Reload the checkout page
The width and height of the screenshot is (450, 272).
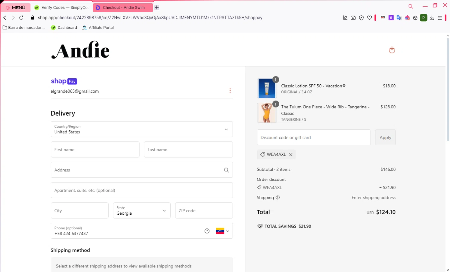(21, 18)
